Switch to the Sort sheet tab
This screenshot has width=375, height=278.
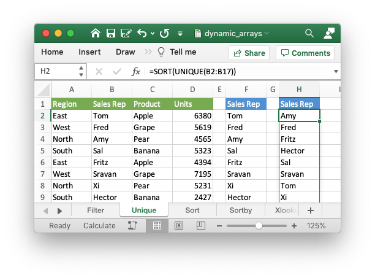click(x=192, y=210)
